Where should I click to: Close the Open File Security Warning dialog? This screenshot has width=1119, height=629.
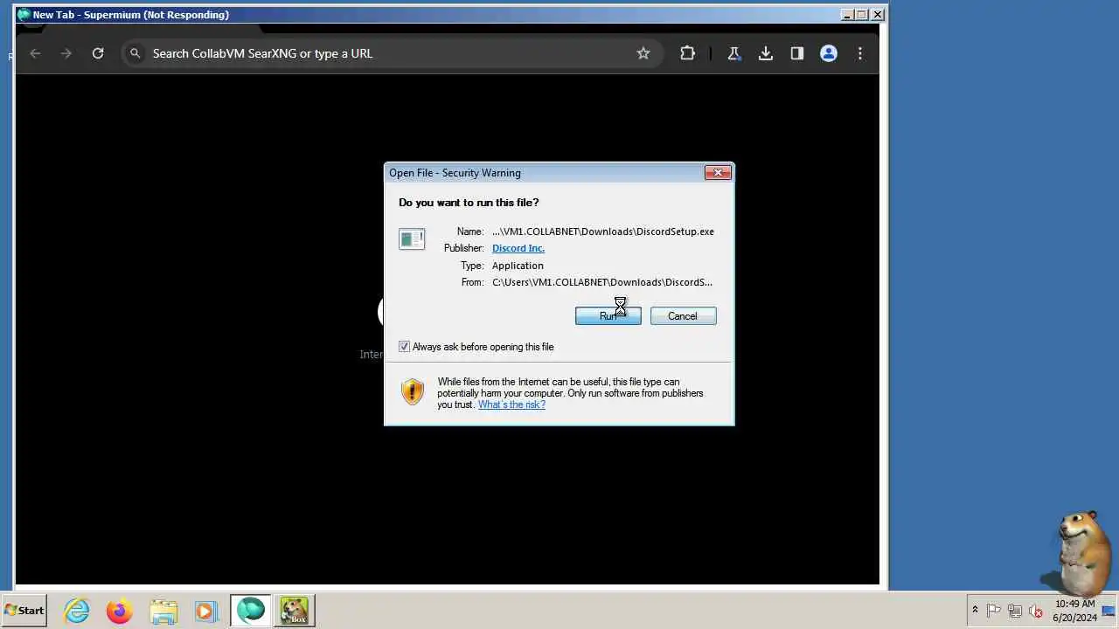[718, 173]
